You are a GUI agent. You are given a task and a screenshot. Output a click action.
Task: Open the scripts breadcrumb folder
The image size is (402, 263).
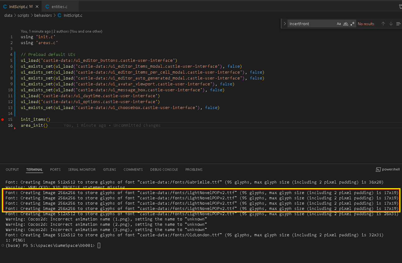[x=23, y=15]
